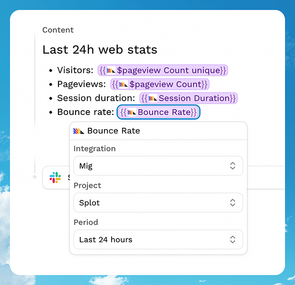The image size is (295, 285).
Task: Click the PostHog icon in Visitors variable
Action: [111, 71]
